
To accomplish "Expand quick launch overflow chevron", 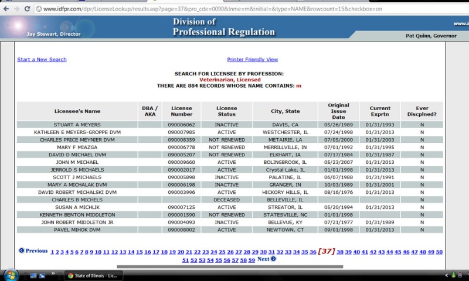I will click(53, 273).
